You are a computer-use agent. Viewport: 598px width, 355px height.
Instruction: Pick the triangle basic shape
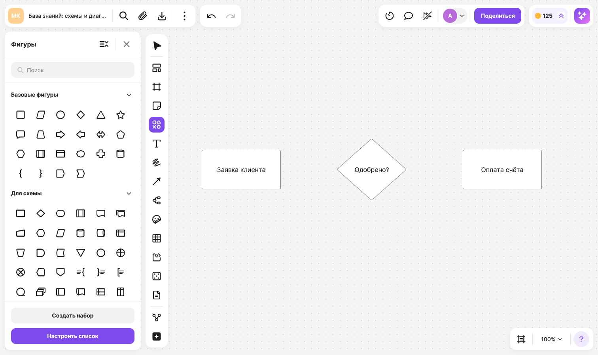click(x=101, y=115)
